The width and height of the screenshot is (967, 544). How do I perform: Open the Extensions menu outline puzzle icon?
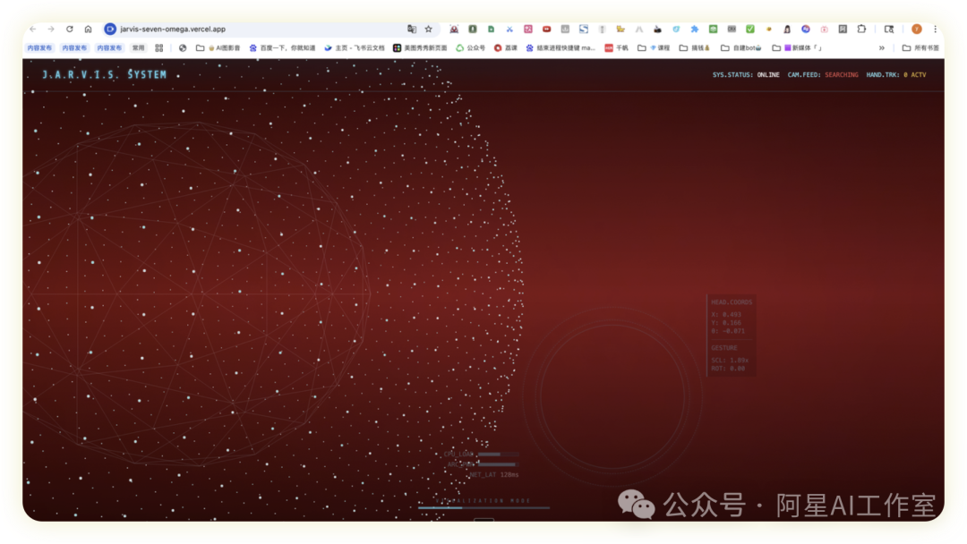[x=861, y=29]
